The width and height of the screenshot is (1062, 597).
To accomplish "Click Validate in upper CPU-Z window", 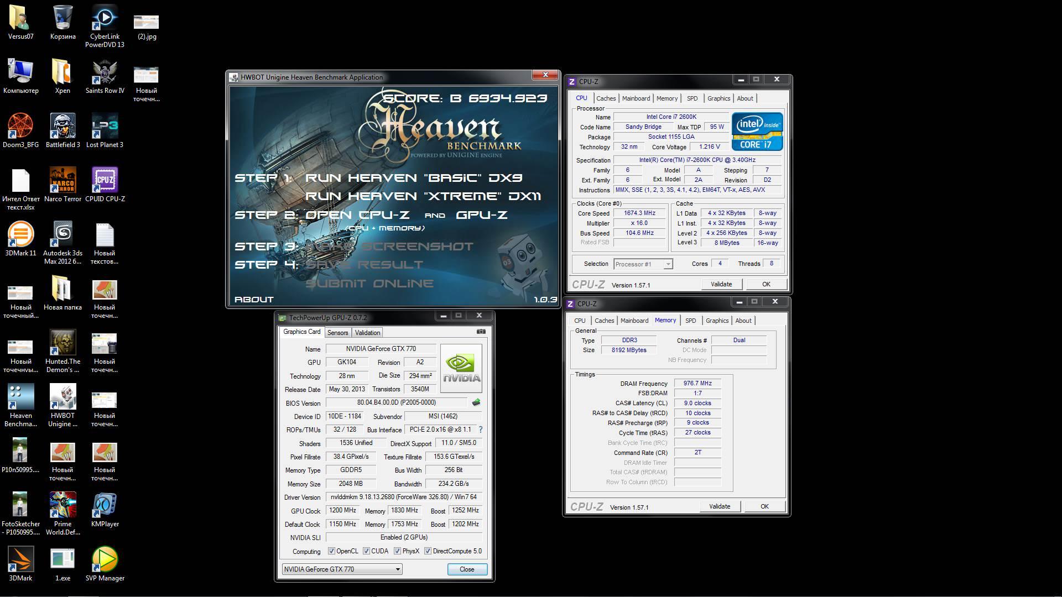I will [x=721, y=284].
